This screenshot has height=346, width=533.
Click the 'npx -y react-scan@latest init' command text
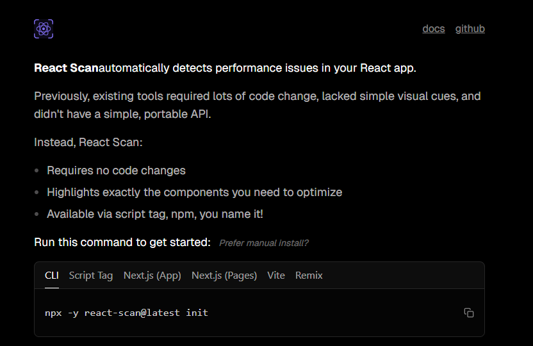coord(126,313)
